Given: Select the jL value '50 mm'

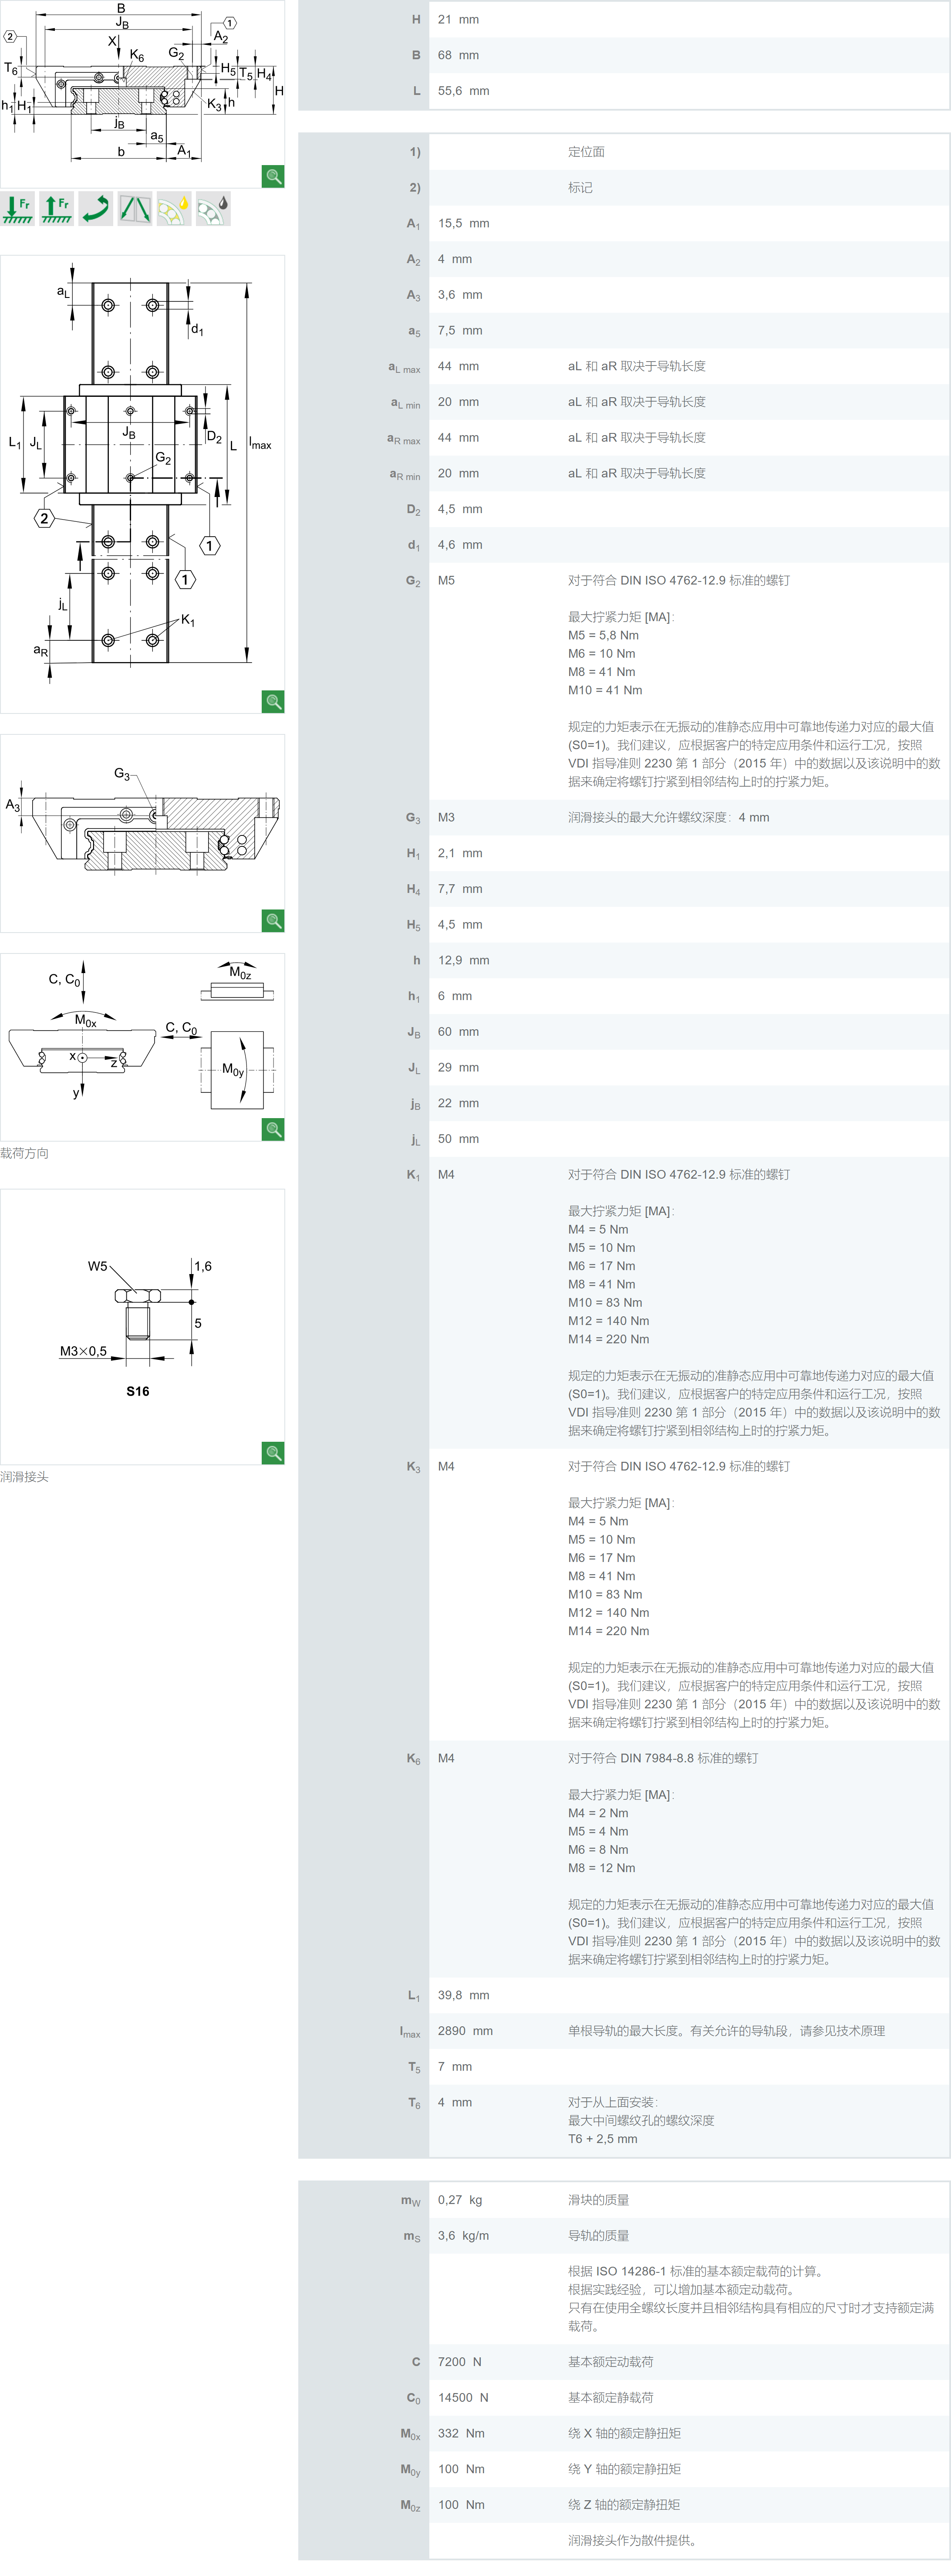Looking at the screenshot, I should (458, 1139).
